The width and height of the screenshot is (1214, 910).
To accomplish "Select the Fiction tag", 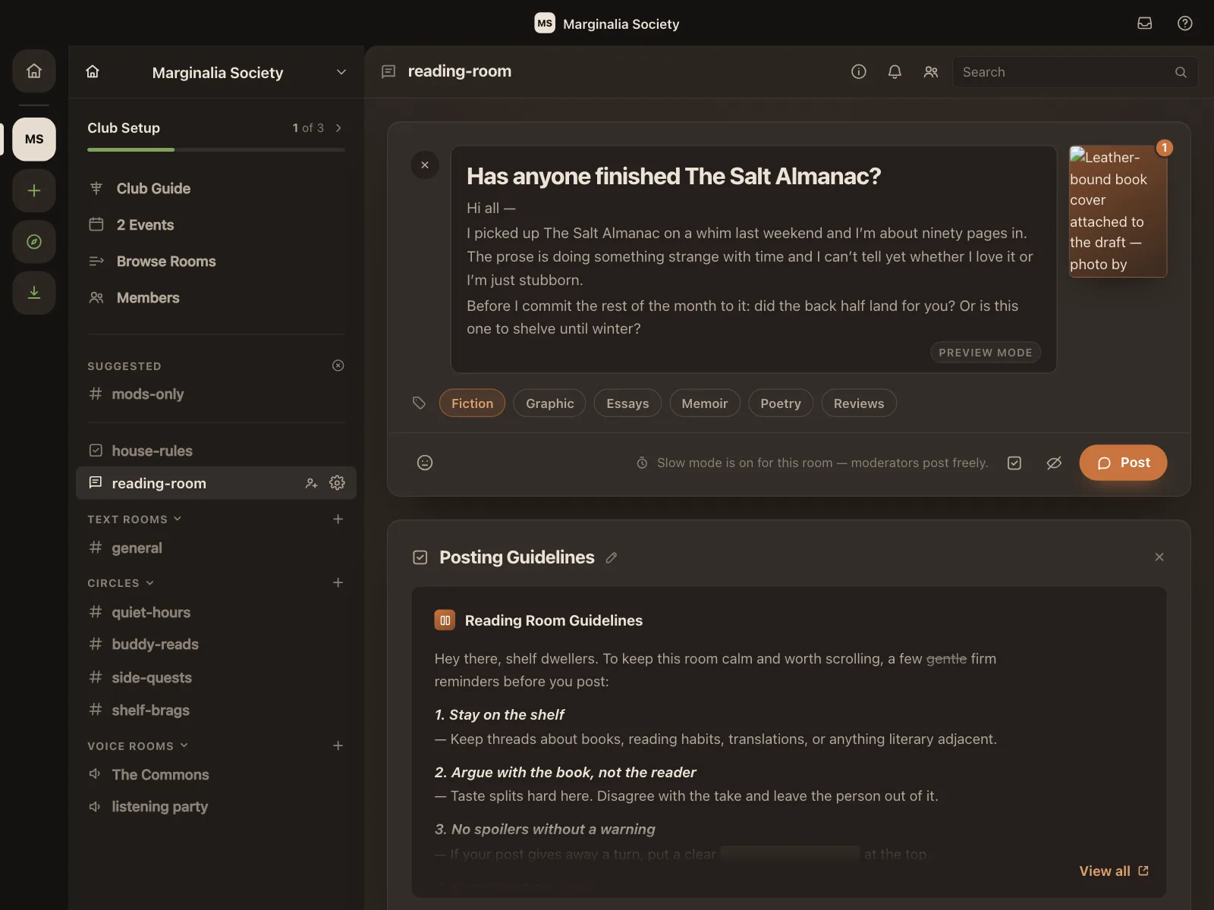I will coord(472,403).
